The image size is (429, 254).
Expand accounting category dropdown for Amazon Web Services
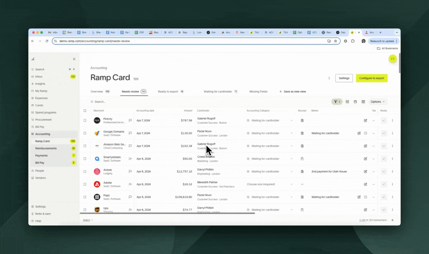292,146
